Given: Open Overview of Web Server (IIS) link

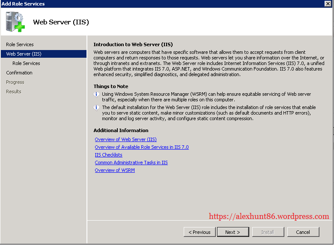Looking at the screenshot, I should (x=125, y=139).
